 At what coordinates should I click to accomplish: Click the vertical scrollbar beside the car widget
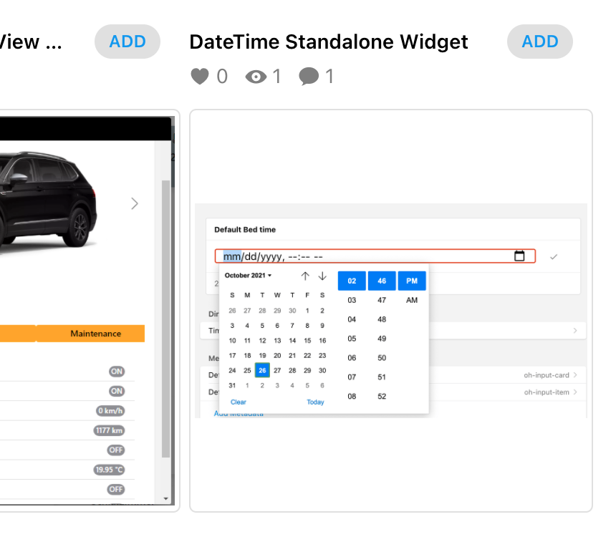166,315
